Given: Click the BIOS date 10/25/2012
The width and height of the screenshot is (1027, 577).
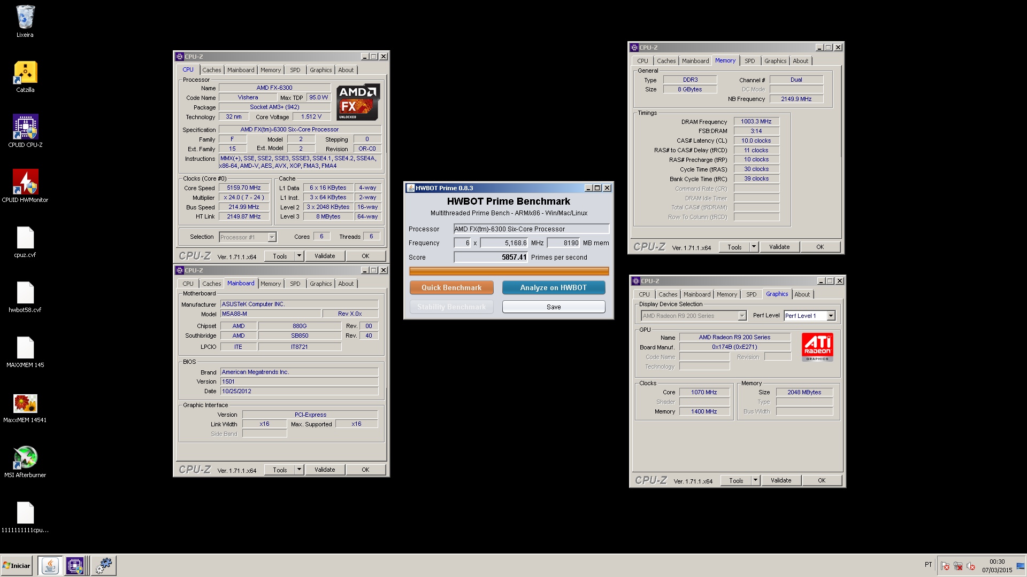Looking at the screenshot, I should click(299, 391).
